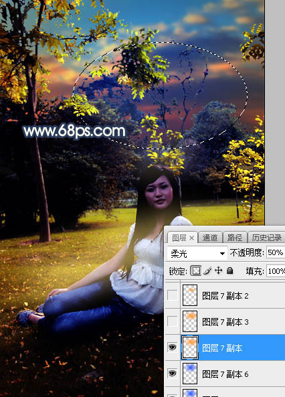285x397 pixels.
Task: Show the 图层 7 副本 3 layer
Action: tap(173, 321)
